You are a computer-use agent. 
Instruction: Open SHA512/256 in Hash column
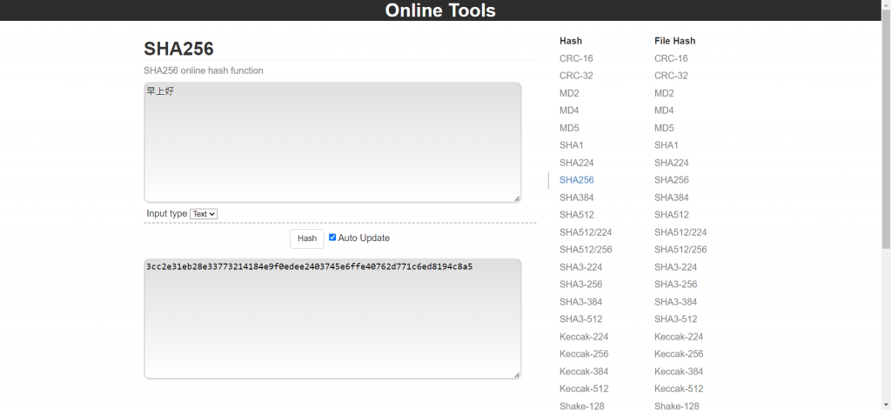click(586, 249)
